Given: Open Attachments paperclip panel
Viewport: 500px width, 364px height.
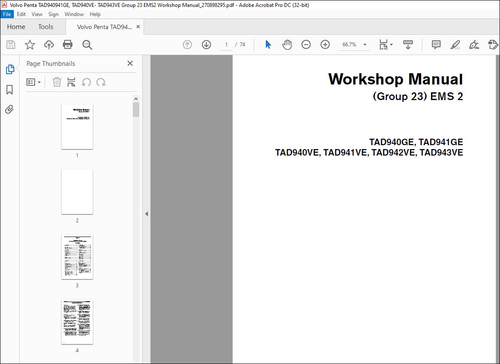Looking at the screenshot, I should click(x=10, y=110).
